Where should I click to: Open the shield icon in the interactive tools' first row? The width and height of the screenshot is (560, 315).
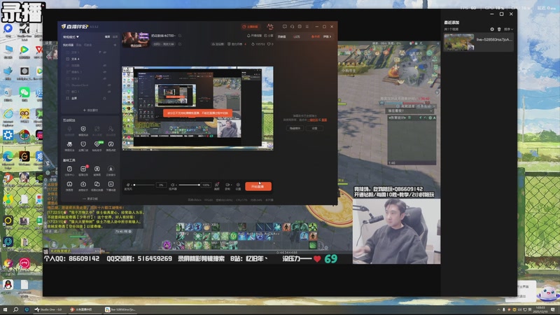pos(83,129)
